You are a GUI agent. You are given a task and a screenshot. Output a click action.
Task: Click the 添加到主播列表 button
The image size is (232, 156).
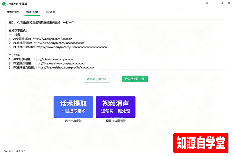click(x=97, y=79)
